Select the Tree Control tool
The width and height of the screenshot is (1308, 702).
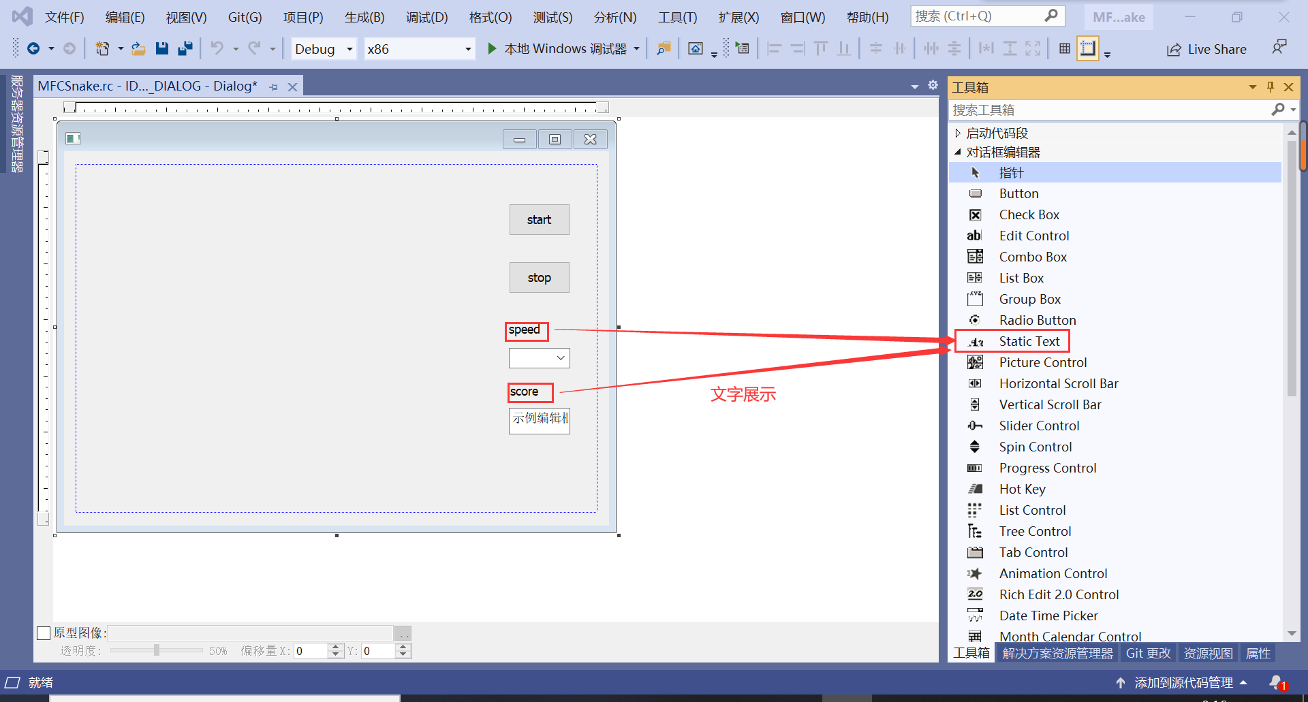pyautogui.click(x=1115, y=531)
